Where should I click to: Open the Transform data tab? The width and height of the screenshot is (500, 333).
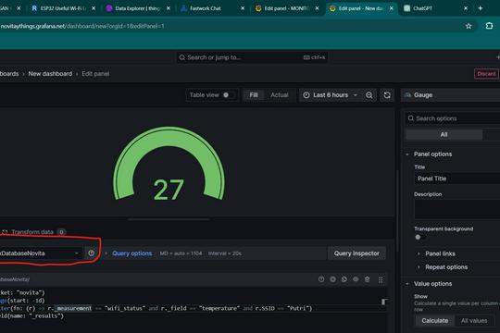tap(32, 232)
